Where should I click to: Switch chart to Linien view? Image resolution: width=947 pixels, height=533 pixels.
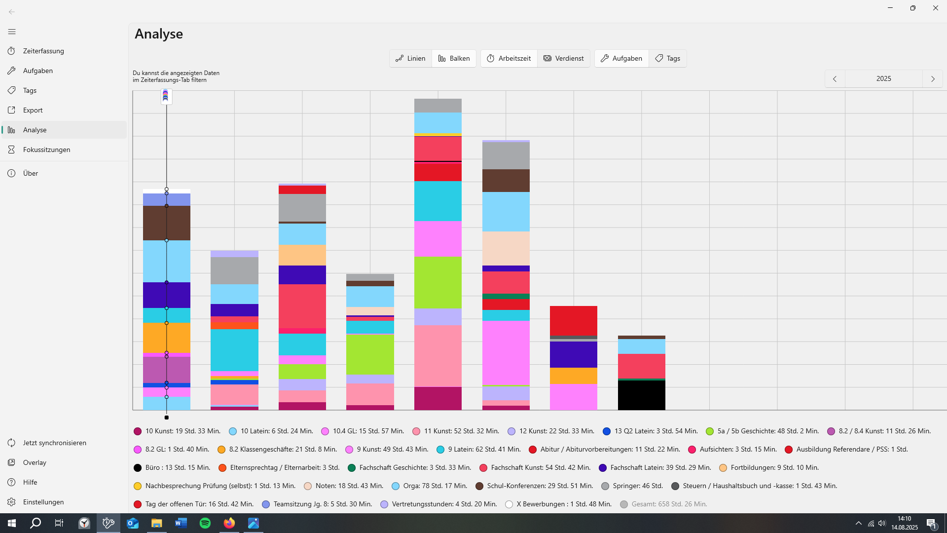coord(410,58)
